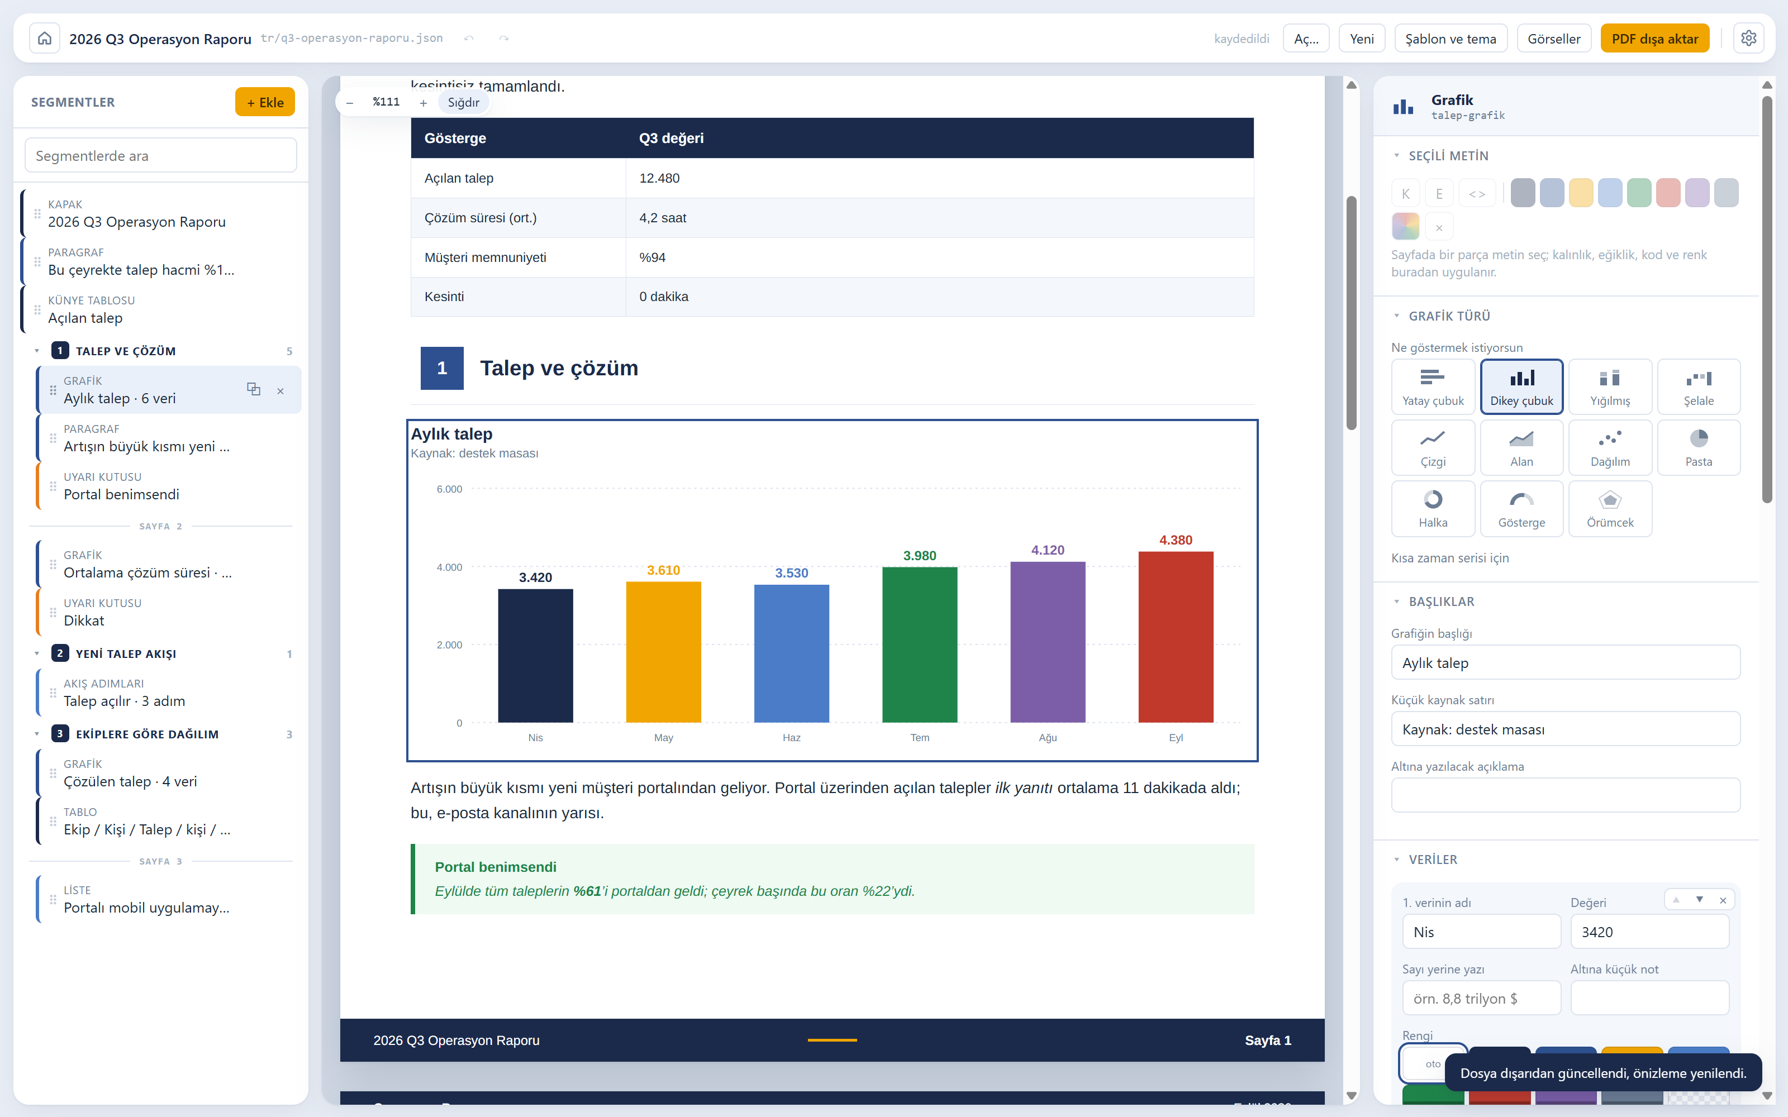Viewport: 1788px width, 1117px height.
Task: Click the undo arrow icon
Action: coord(468,39)
